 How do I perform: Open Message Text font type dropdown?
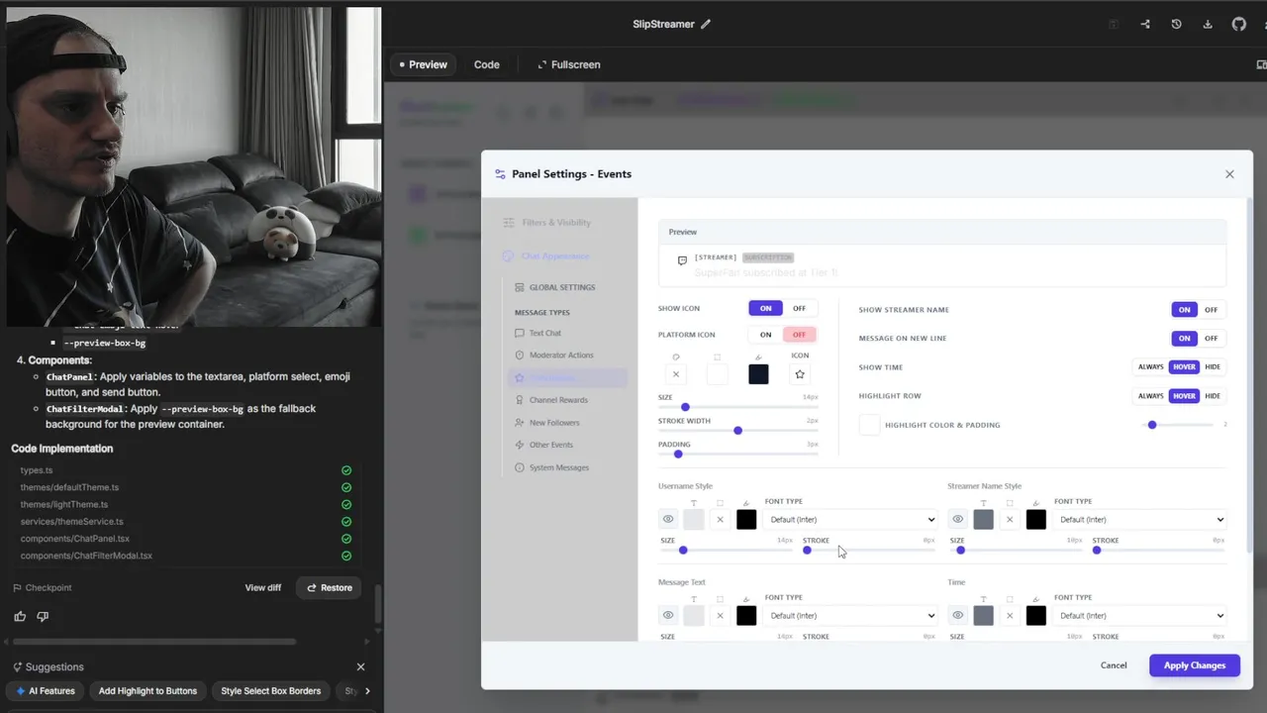click(x=851, y=615)
